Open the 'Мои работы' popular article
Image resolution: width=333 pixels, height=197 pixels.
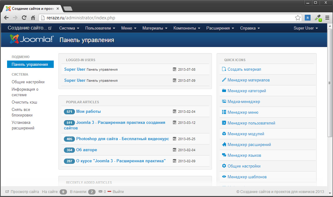(x=88, y=112)
